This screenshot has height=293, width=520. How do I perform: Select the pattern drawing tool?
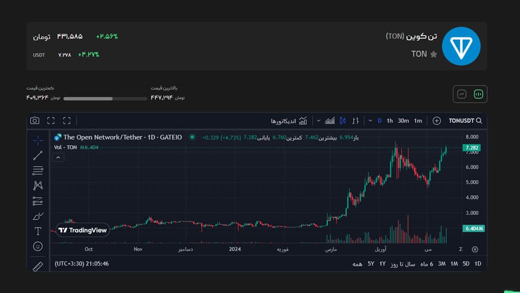click(38, 186)
